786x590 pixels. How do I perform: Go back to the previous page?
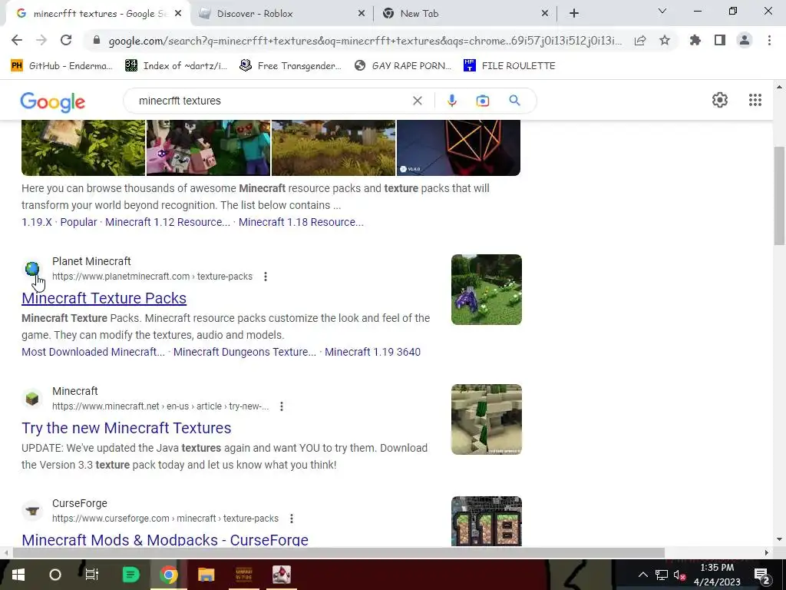click(17, 40)
